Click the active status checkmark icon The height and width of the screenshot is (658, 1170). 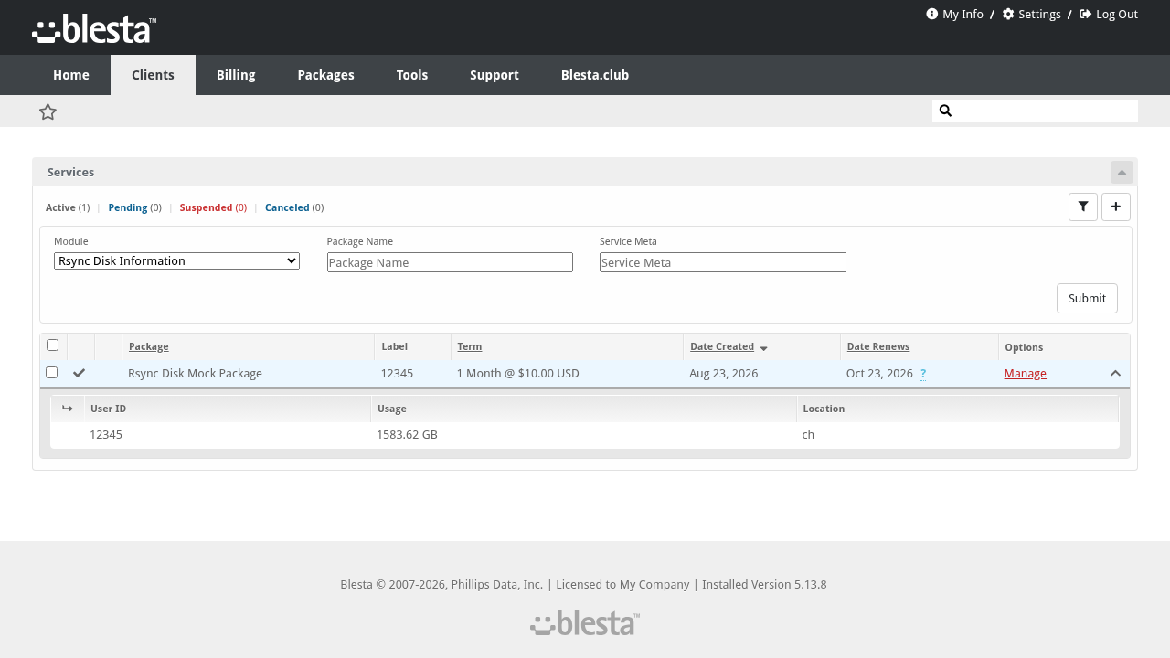click(80, 373)
